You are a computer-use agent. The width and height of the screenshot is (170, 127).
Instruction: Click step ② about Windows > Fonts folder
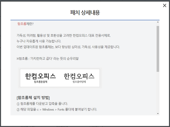[57, 109]
